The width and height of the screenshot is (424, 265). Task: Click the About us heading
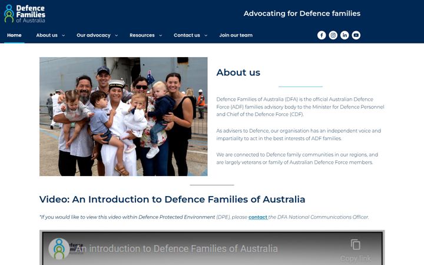tap(238, 72)
